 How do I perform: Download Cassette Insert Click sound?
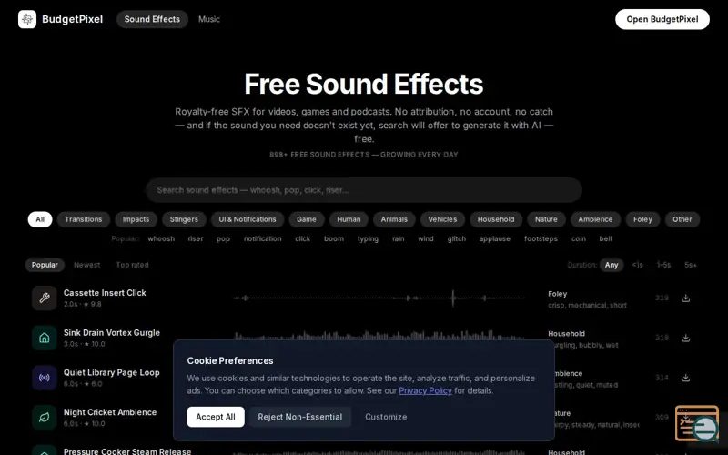(x=685, y=298)
